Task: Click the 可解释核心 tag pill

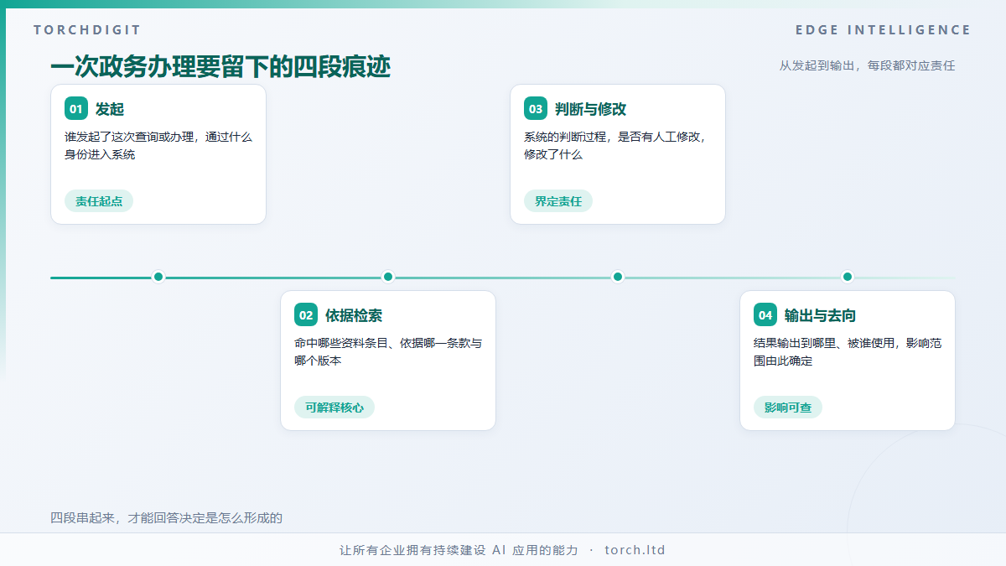Action: point(334,408)
